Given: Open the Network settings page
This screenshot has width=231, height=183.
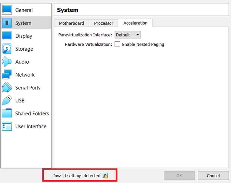Looking at the screenshot, I should click(x=25, y=75).
